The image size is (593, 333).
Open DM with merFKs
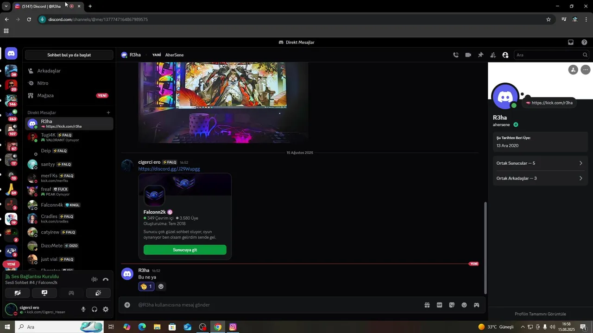coord(69,178)
